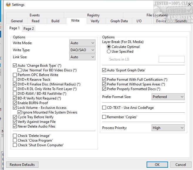Open the Write Type DAO/SAO dropdown
Image resolution: width=193 pixels, height=170 pixels.
(82, 50)
